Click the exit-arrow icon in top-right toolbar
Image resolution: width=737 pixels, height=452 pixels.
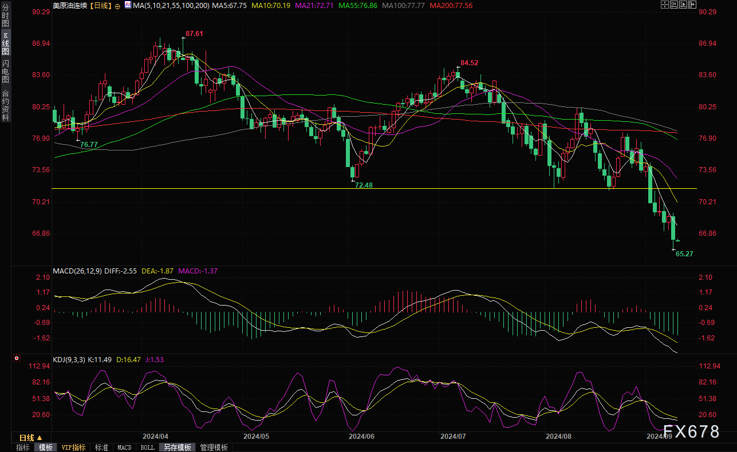[692, 5]
